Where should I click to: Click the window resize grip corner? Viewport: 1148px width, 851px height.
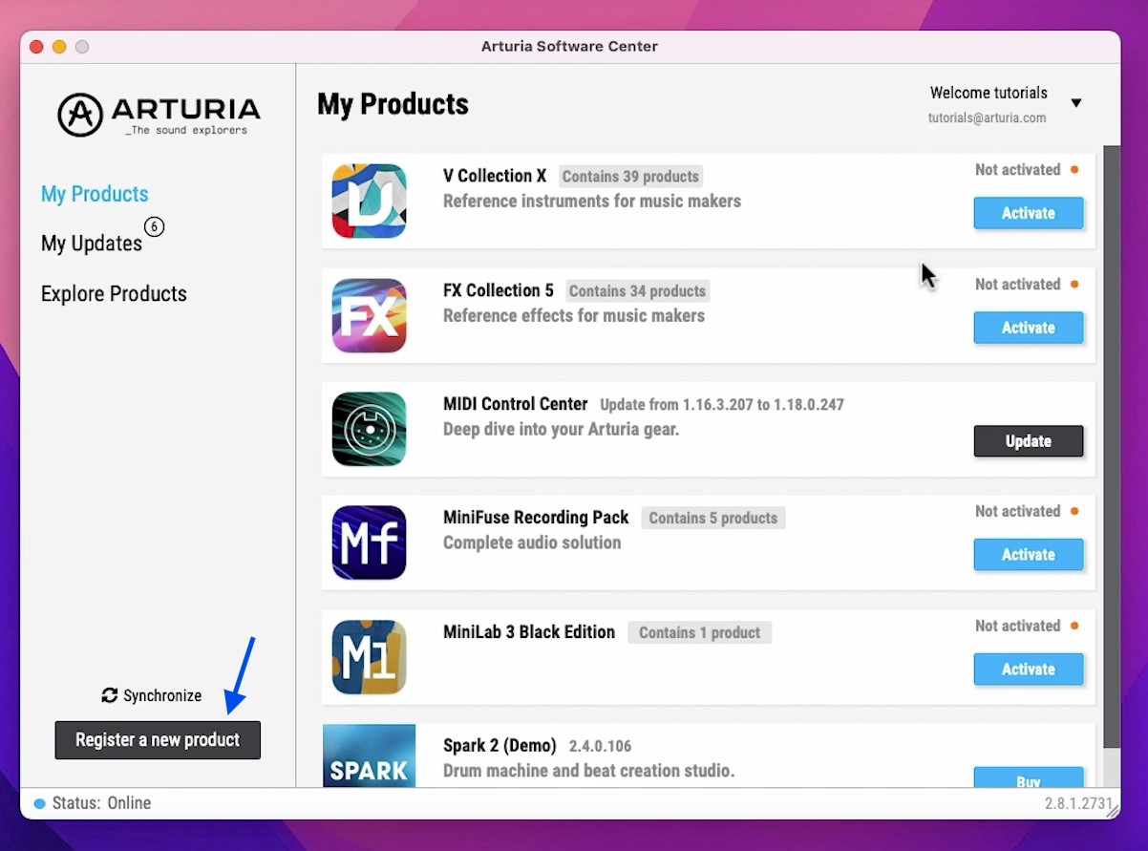(1111, 810)
